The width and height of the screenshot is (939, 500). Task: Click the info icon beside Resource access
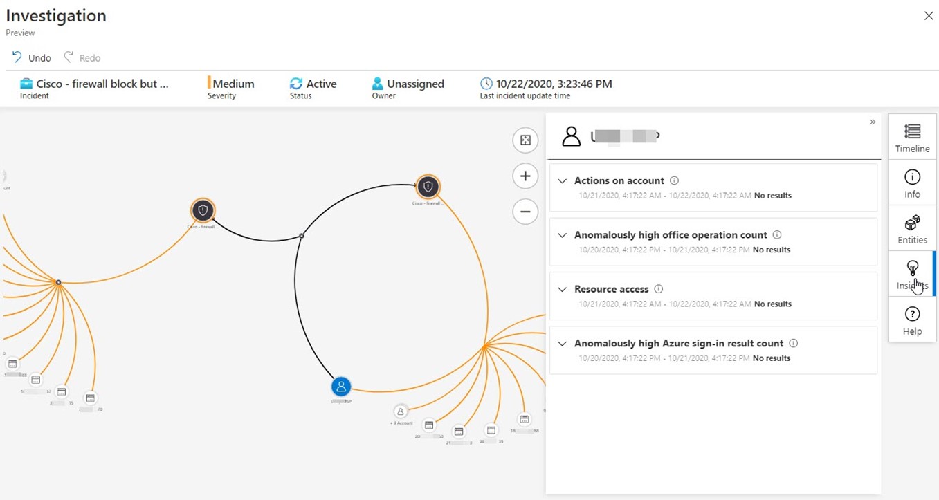659,289
